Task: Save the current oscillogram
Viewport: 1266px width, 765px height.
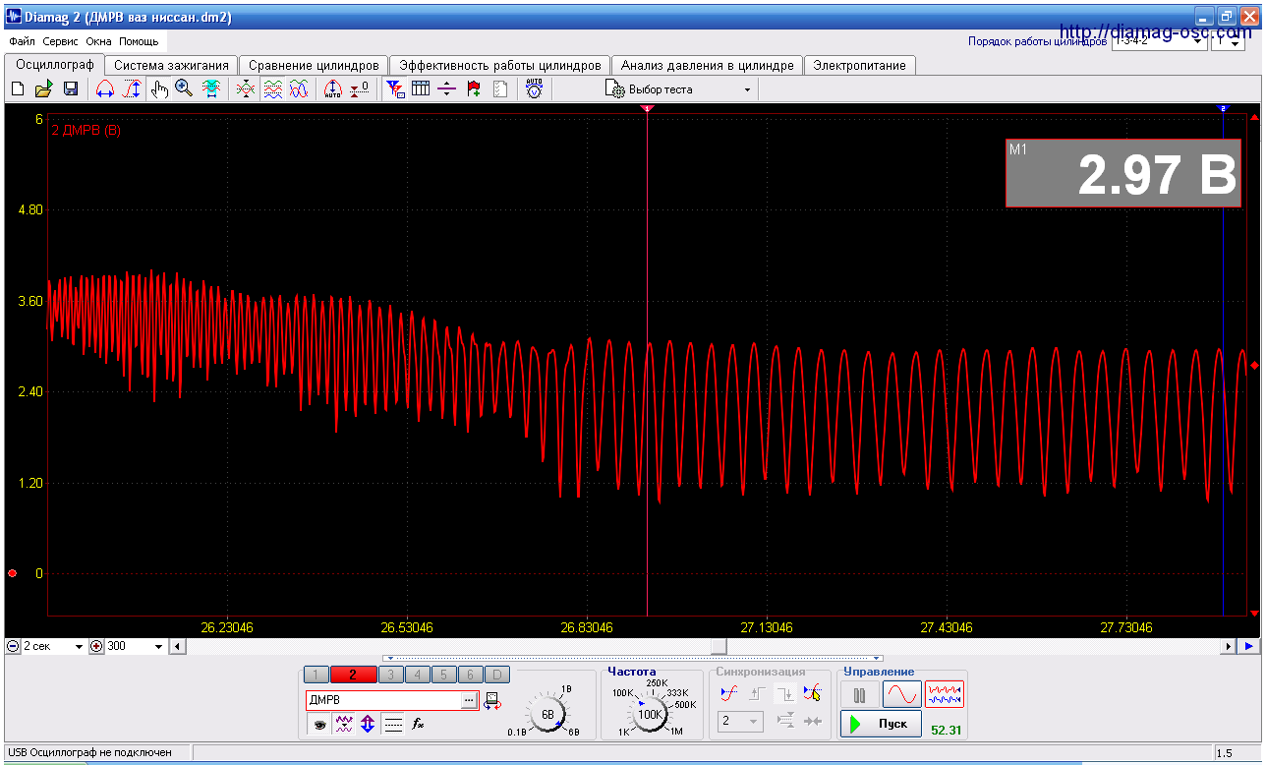Action: [71, 89]
